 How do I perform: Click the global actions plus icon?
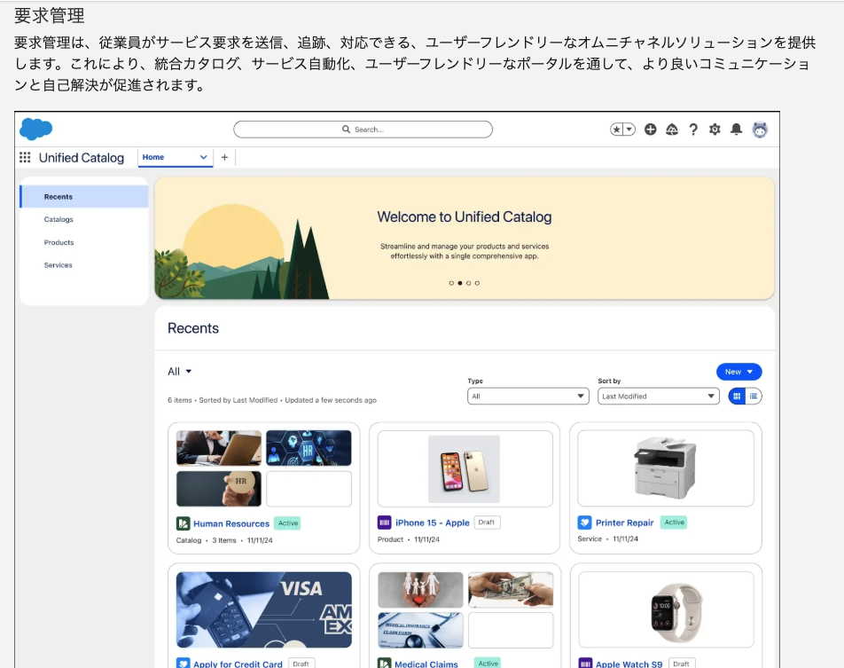(650, 130)
